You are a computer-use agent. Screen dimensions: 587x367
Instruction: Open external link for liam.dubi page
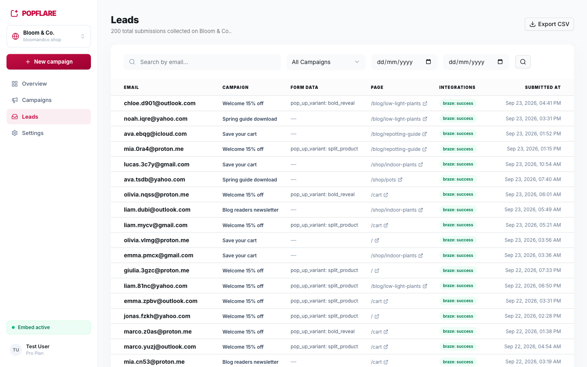(x=421, y=210)
